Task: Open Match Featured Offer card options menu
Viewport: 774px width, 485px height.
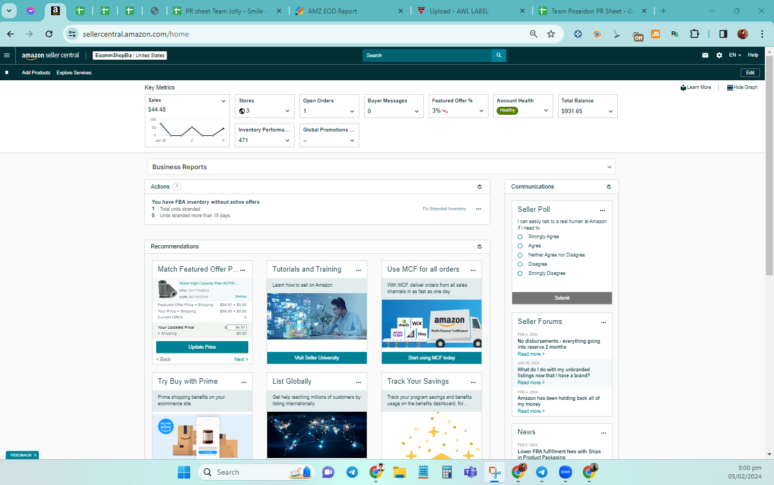Action: coord(243,270)
